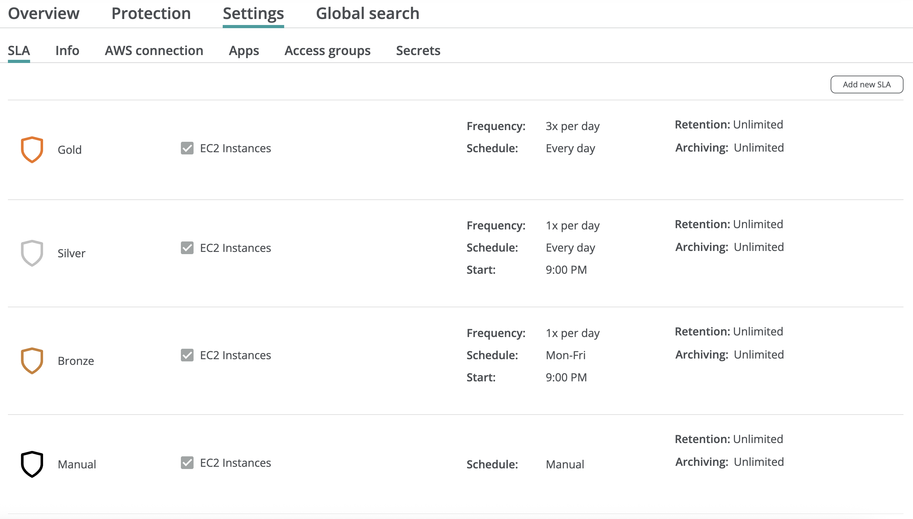Click the Bronze SLA name
Screen dimensions: 913x519
pyautogui.click(x=76, y=361)
